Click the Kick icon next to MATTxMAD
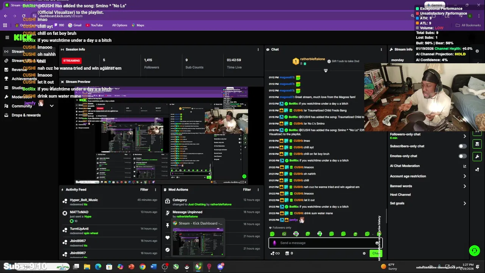The image size is (485, 273). tap(65, 213)
